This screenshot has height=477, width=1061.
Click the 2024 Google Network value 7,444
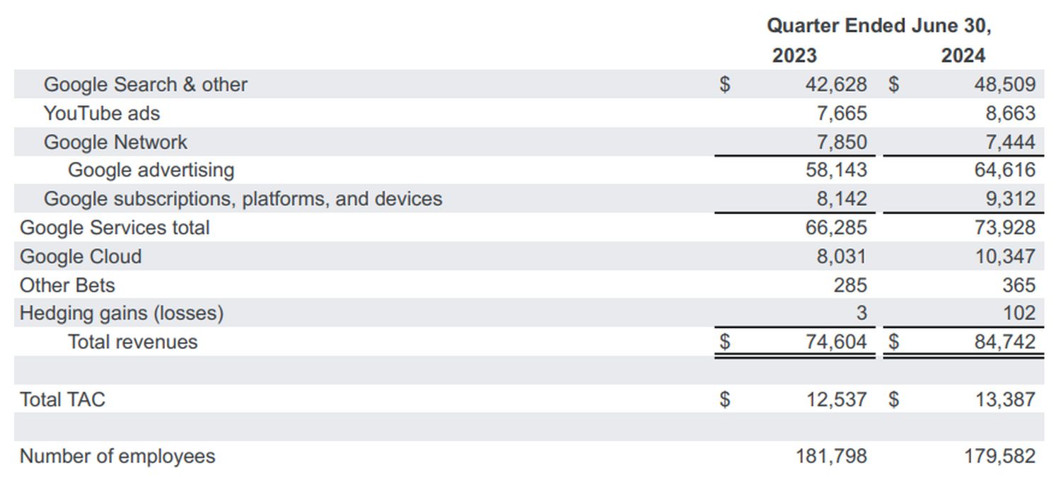[x=1010, y=142]
